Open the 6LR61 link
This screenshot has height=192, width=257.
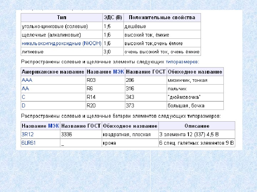point(29,143)
